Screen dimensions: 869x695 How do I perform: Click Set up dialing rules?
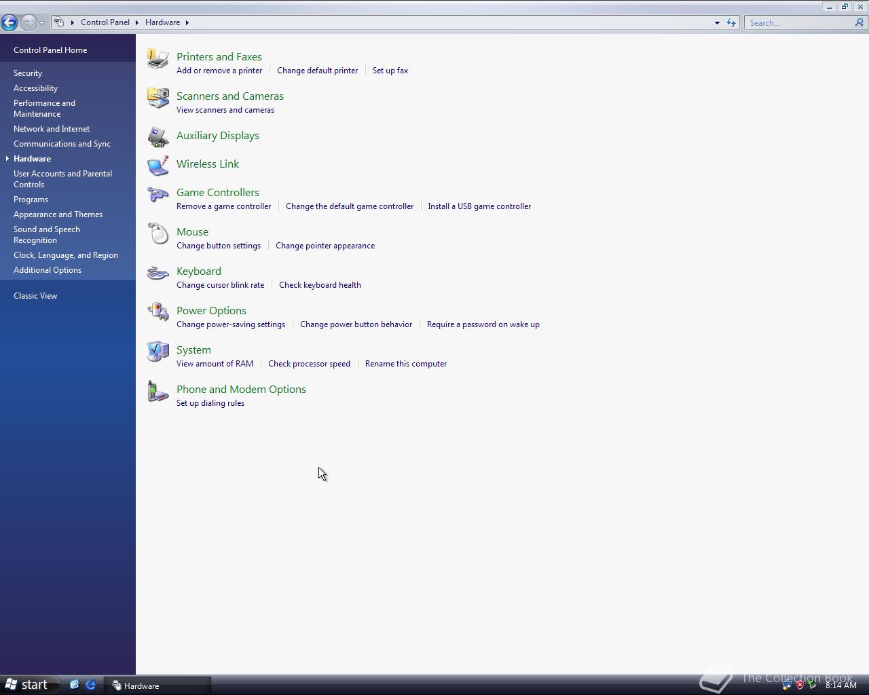pos(210,403)
